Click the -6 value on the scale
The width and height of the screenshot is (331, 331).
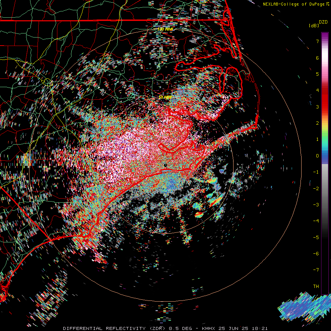click(x=316, y=254)
